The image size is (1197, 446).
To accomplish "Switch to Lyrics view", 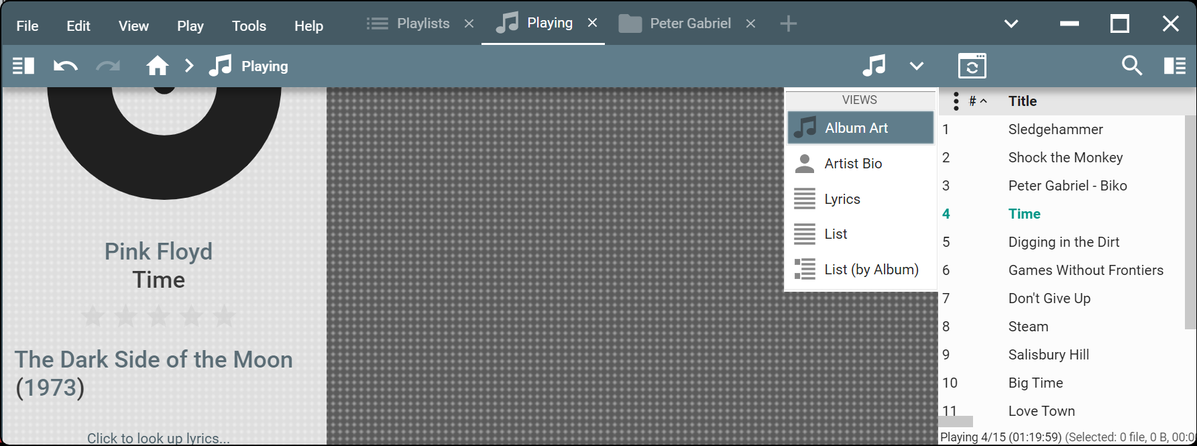I will click(x=842, y=199).
